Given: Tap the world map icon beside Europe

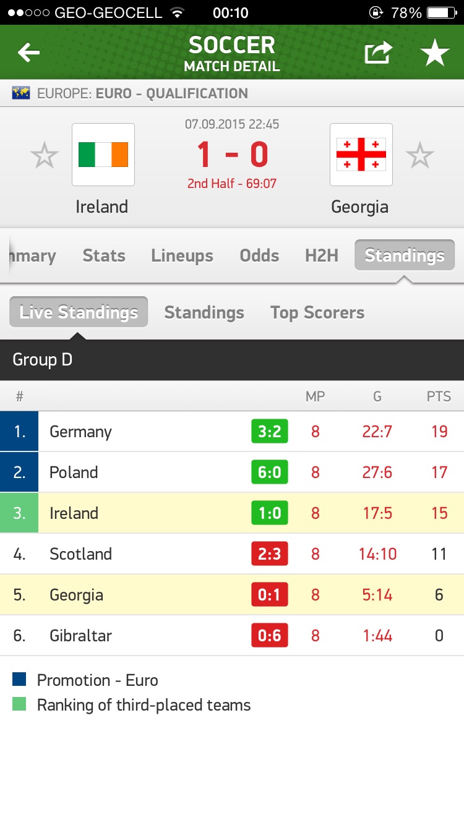Looking at the screenshot, I should pos(21,93).
